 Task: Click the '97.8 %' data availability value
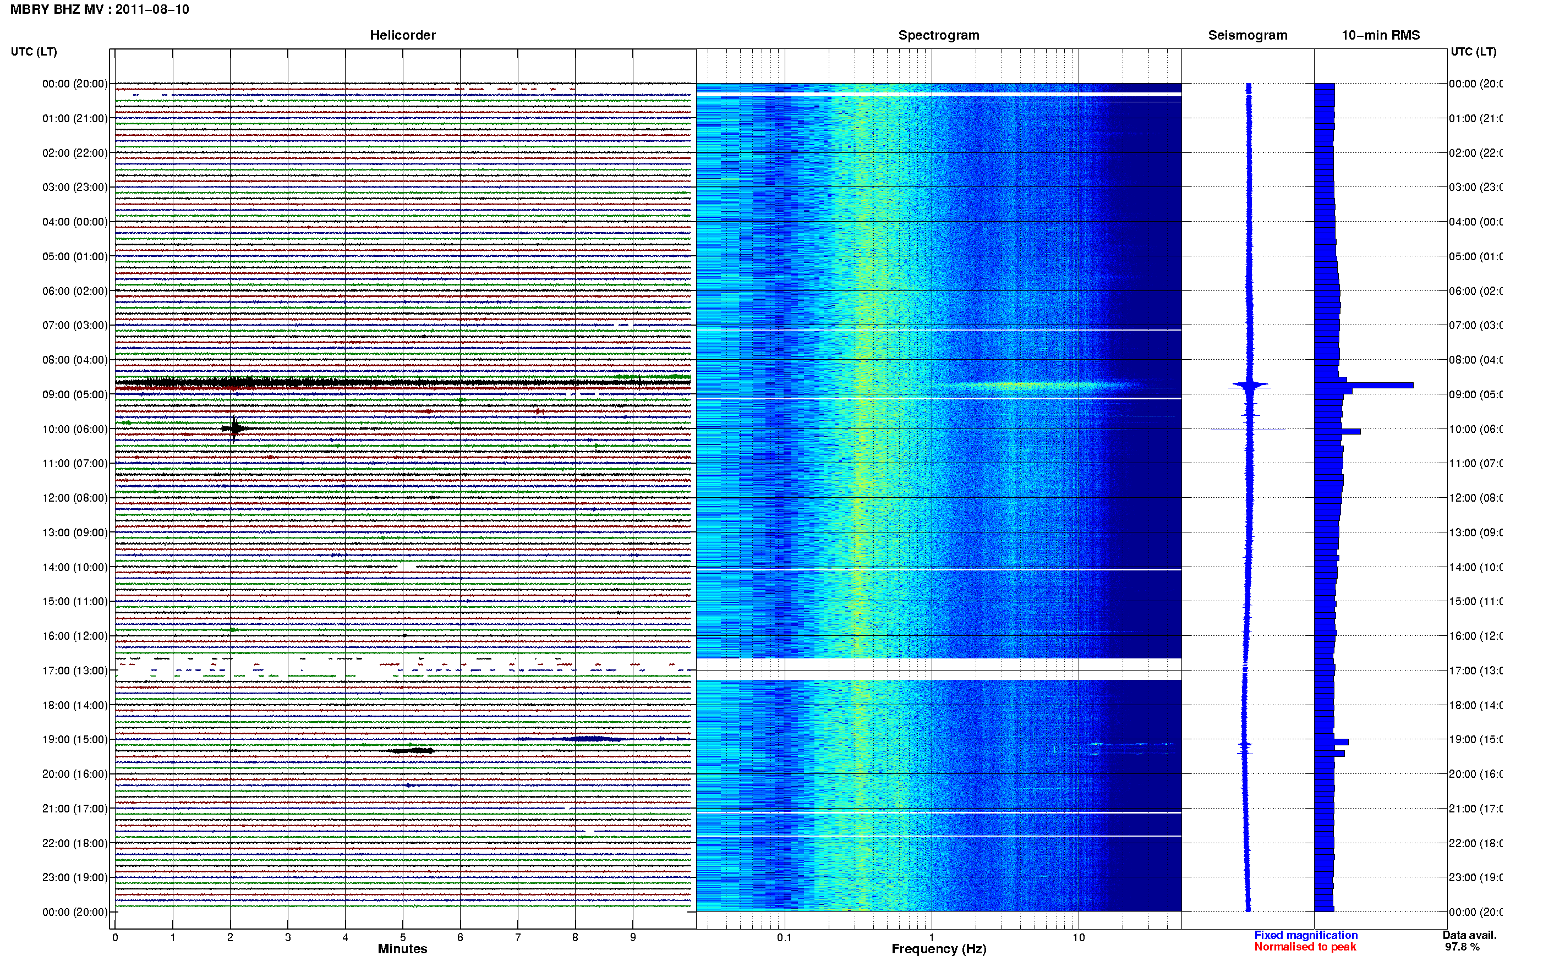[1462, 947]
